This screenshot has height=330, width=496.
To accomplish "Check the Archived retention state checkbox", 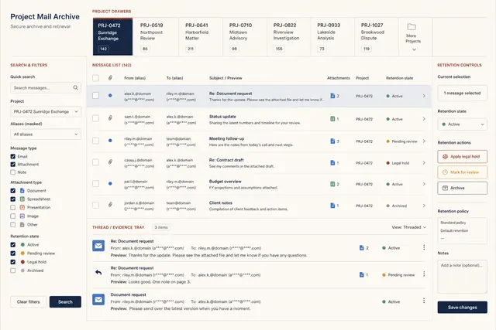I will (13, 270).
